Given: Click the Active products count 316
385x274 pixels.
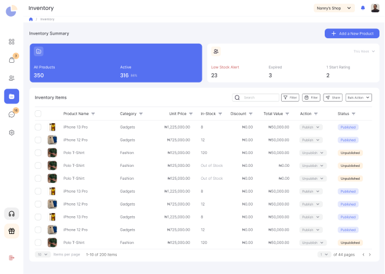Looking at the screenshot, I should click(x=124, y=76).
